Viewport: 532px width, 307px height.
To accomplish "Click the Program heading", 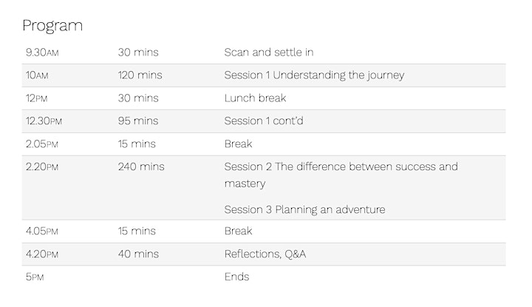I will 52,26.
